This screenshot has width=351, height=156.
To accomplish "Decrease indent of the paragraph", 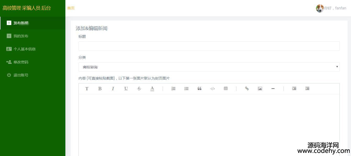I will point(307,89).
